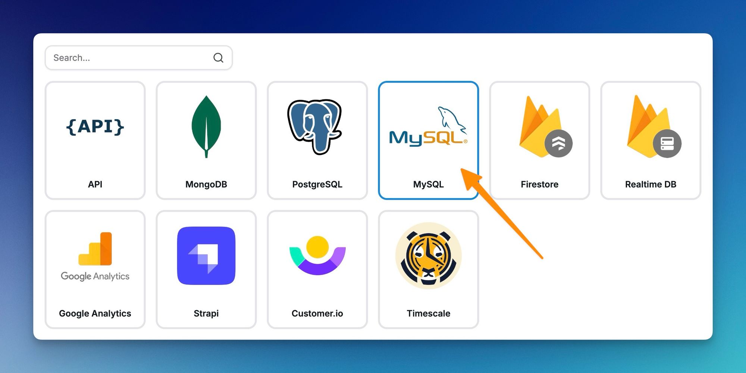Screen dimensions: 746x373
Task: Click the PostgreSQL label text
Action: (317, 184)
